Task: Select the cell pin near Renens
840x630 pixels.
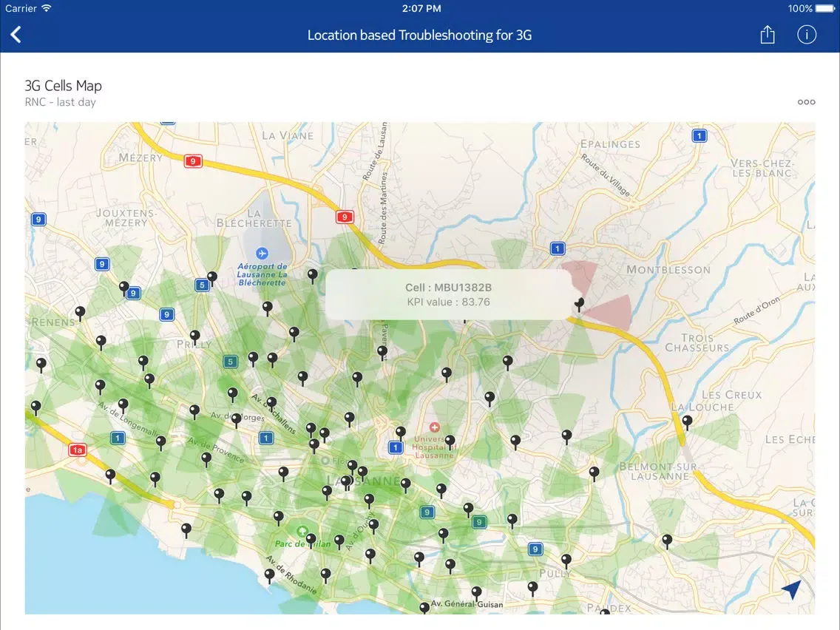Action: click(x=80, y=313)
